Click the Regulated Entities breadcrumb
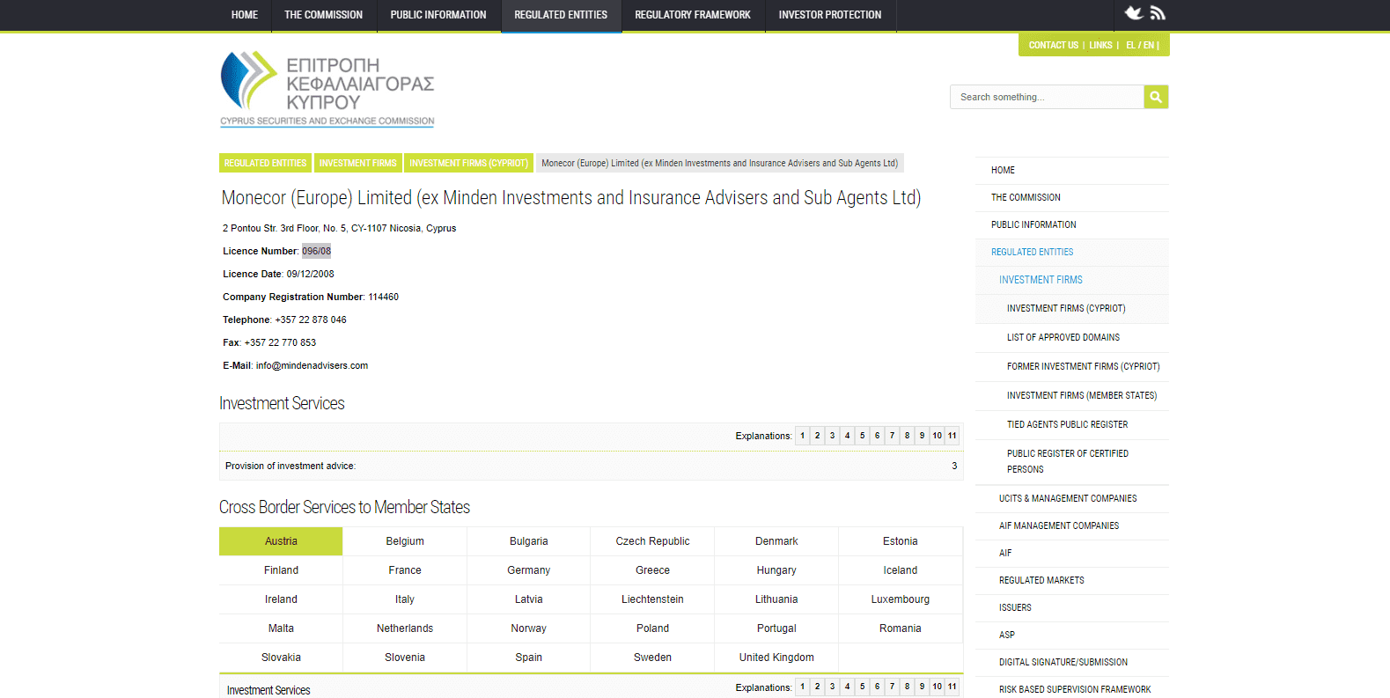1390x698 pixels. [x=265, y=163]
